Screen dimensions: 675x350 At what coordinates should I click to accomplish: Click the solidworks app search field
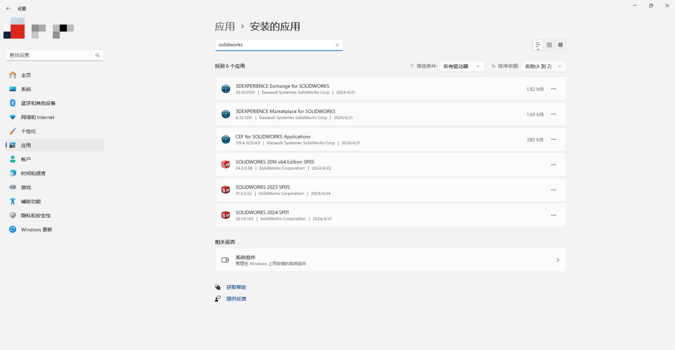(279, 45)
